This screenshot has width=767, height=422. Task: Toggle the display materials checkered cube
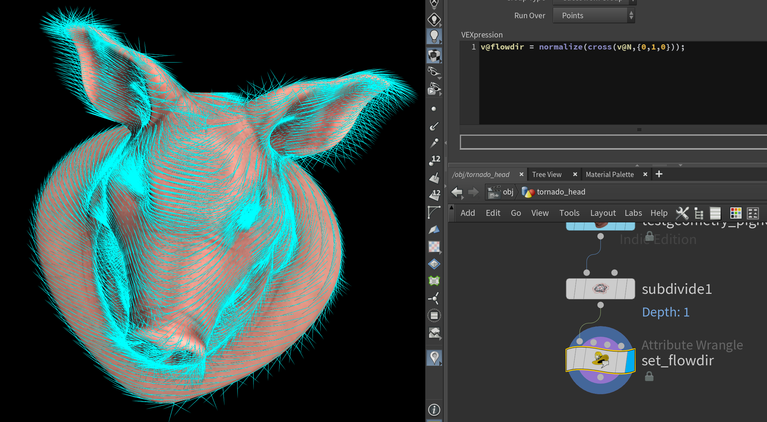click(434, 55)
